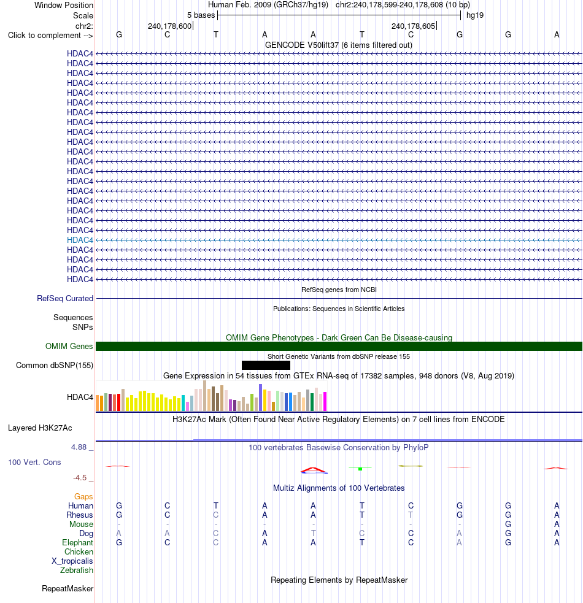Click the dark green OMIM gene bar
Viewport: 583px width, 603px height.
[x=339, y=346]
